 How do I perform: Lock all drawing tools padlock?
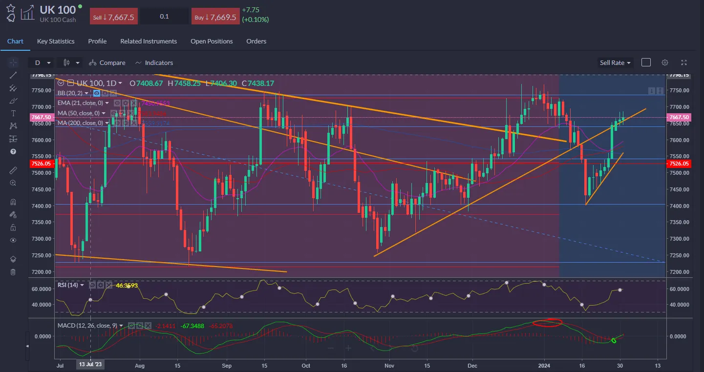point(13,227)
